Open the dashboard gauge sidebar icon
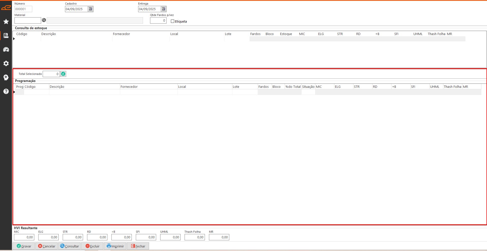487x251 pixels. click(x=6, y=49)
